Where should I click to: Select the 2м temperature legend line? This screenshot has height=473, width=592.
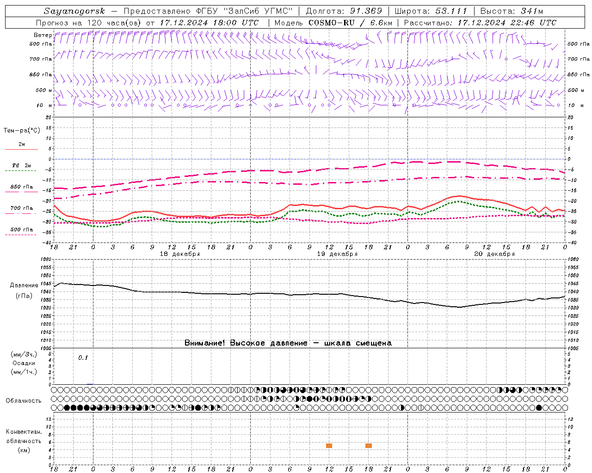(22, 146)
